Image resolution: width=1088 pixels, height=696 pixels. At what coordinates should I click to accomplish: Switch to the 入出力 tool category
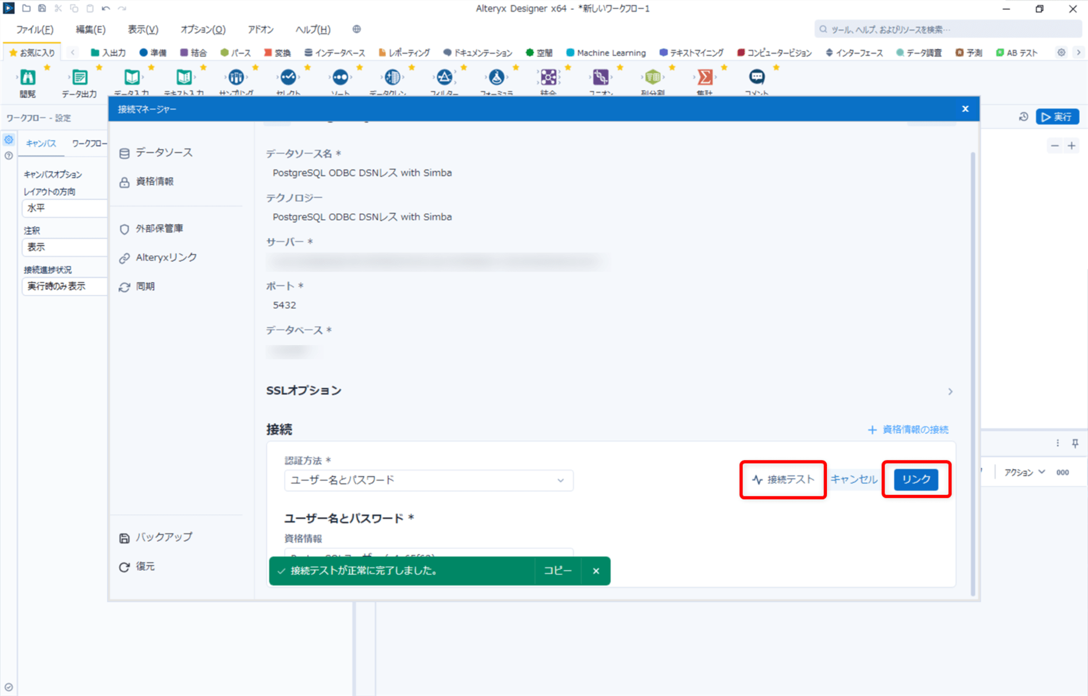coord(108,53)
